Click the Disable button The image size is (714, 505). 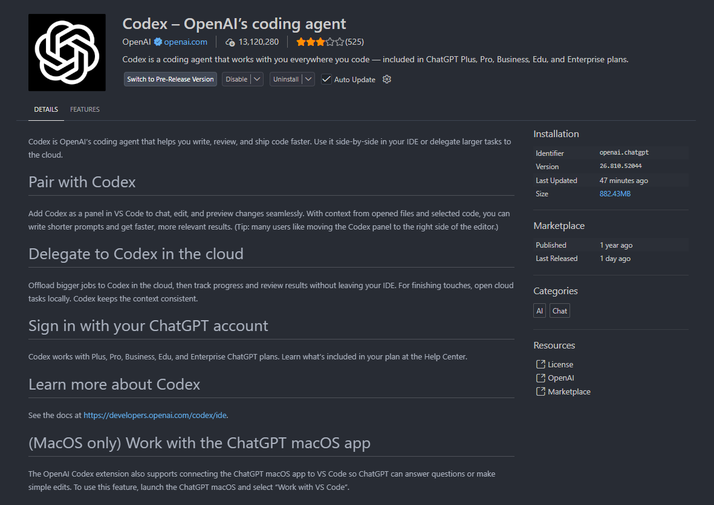[x=236, y=79]
